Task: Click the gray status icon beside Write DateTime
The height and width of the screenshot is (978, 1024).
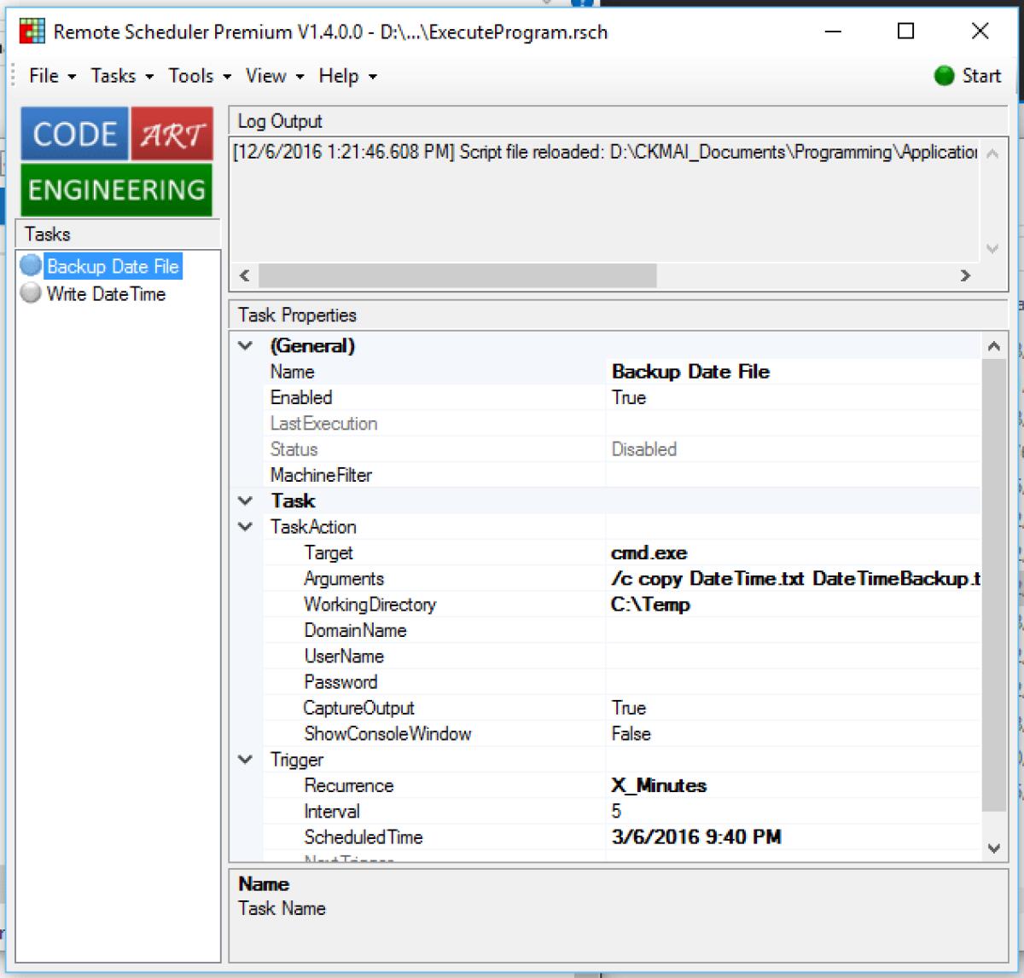Action: tap(31, 293)
